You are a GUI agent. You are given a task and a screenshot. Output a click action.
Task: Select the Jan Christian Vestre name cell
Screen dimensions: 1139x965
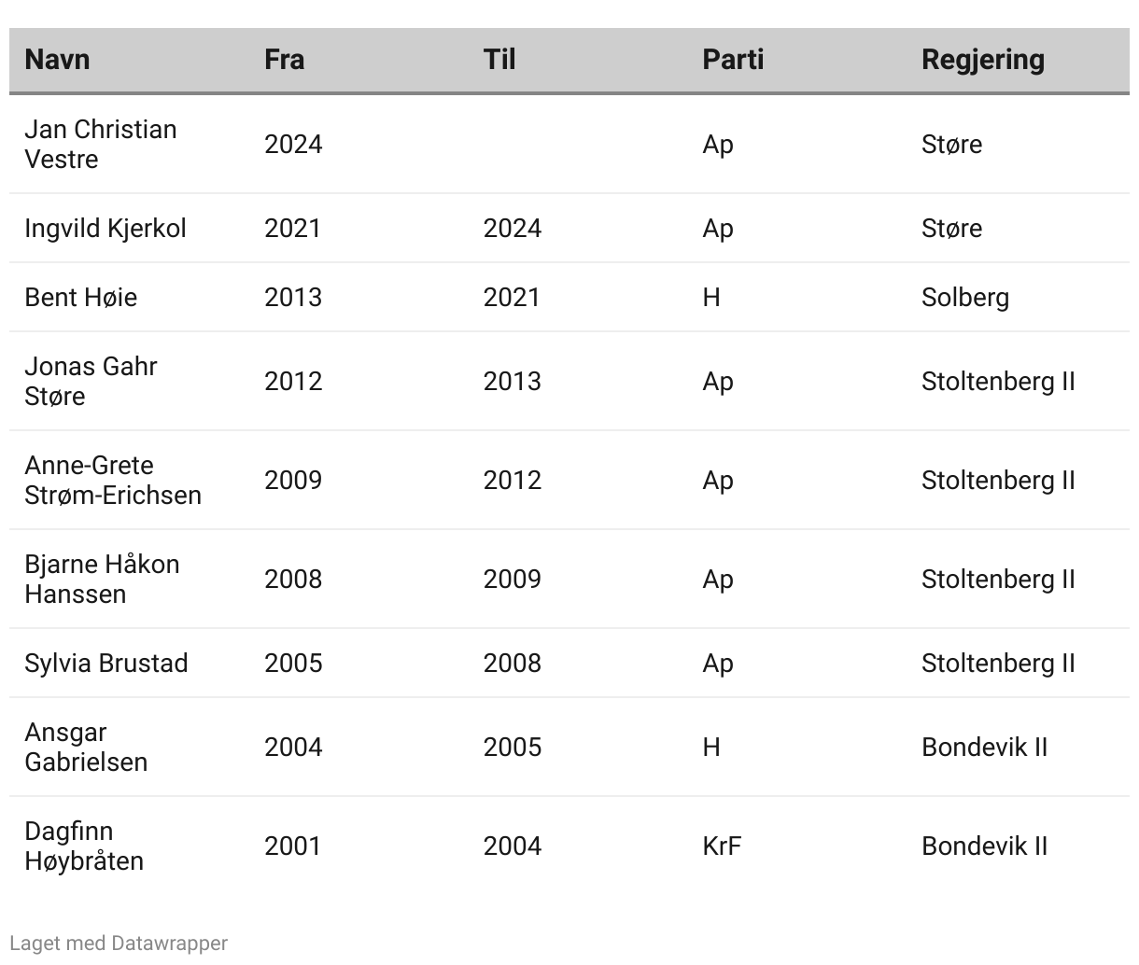[x=101, y=144]
